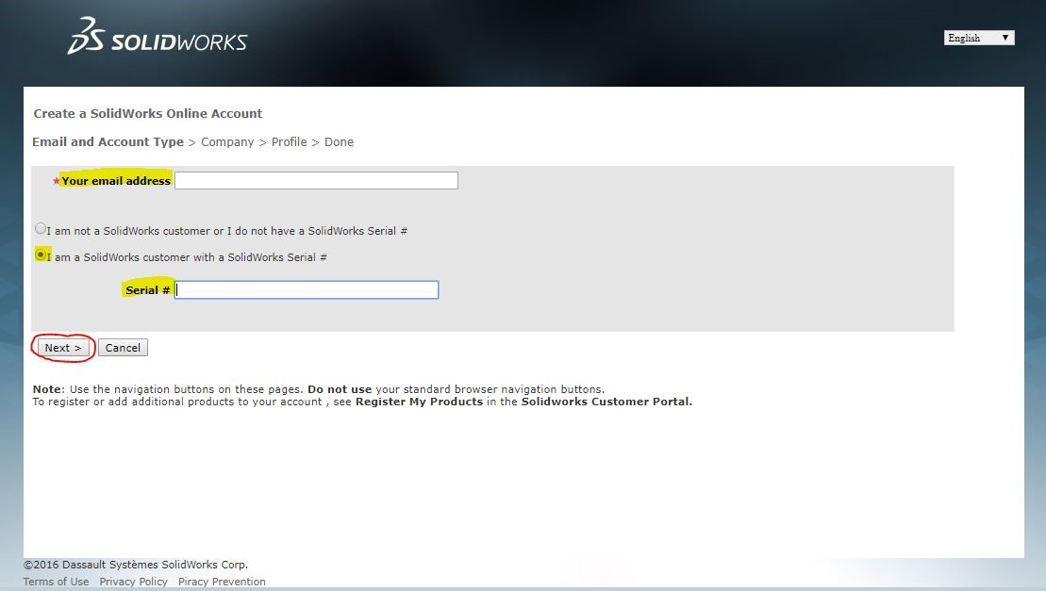
Task: Open the Terms of Use link
Action: tap(56, 582)
